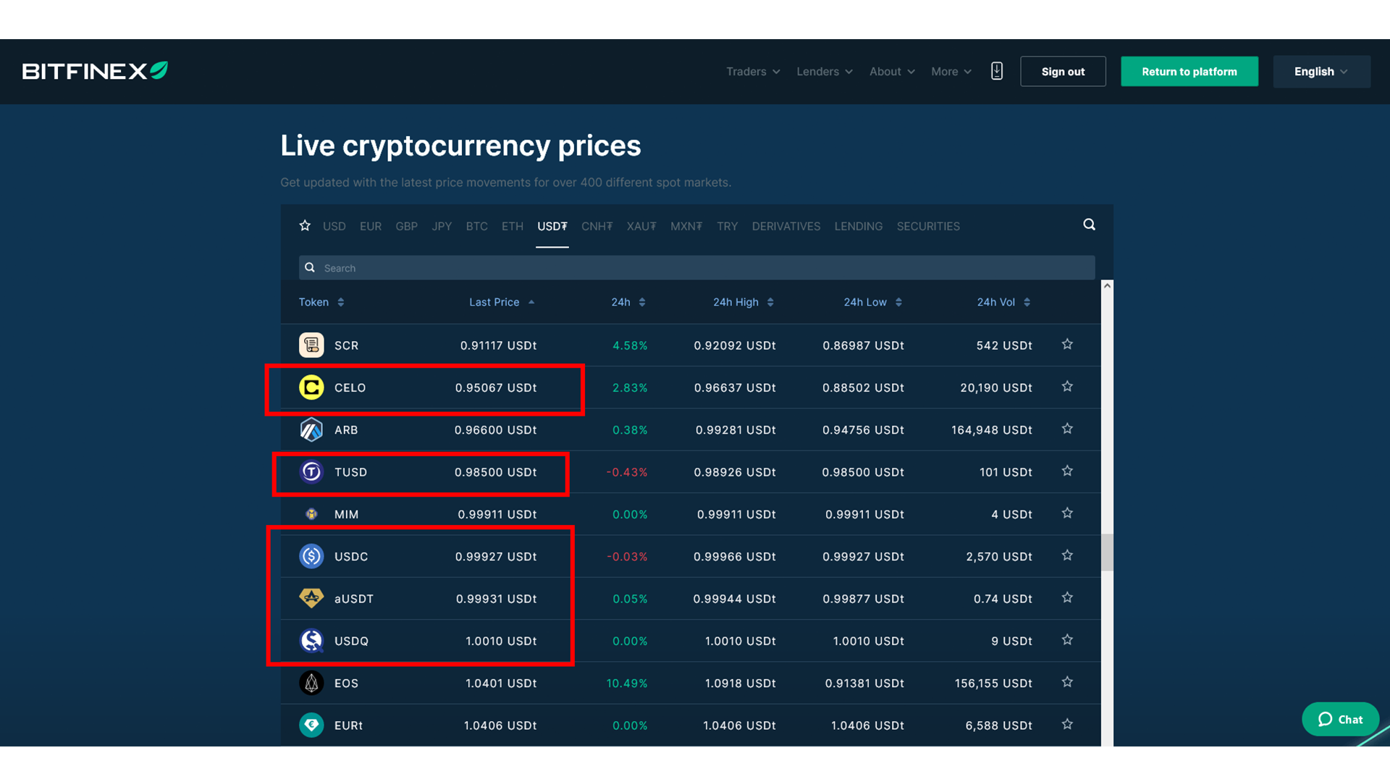1390x782 pixels.
Task: Click the magnifier icon beside the tabs
Action: [x=1089, y=224]
